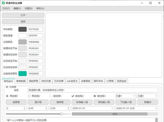Open the second 元素1 dropdown at right
Viewport: 164px width, 122px height.
click(x=148, y=96)
